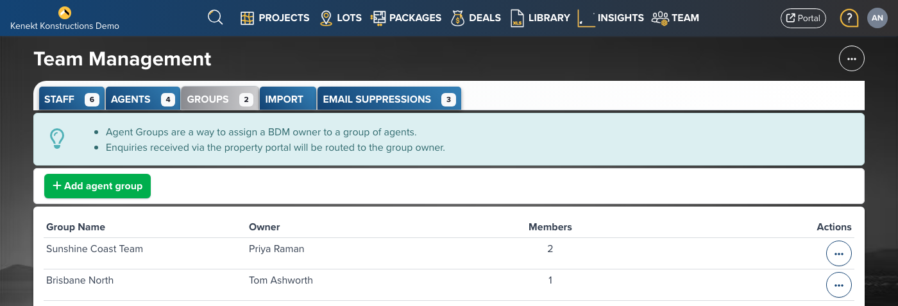The image size is (898, 306).
Task: Open Team Management page options ellipsis
Action: [x=852, y=58]
